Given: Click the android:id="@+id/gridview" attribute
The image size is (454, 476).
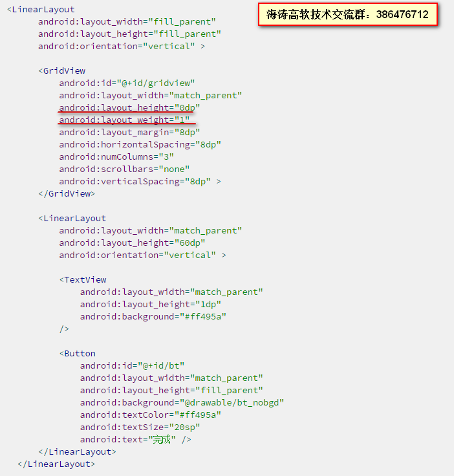Looking at the screenshot, I should pos(127,83).
